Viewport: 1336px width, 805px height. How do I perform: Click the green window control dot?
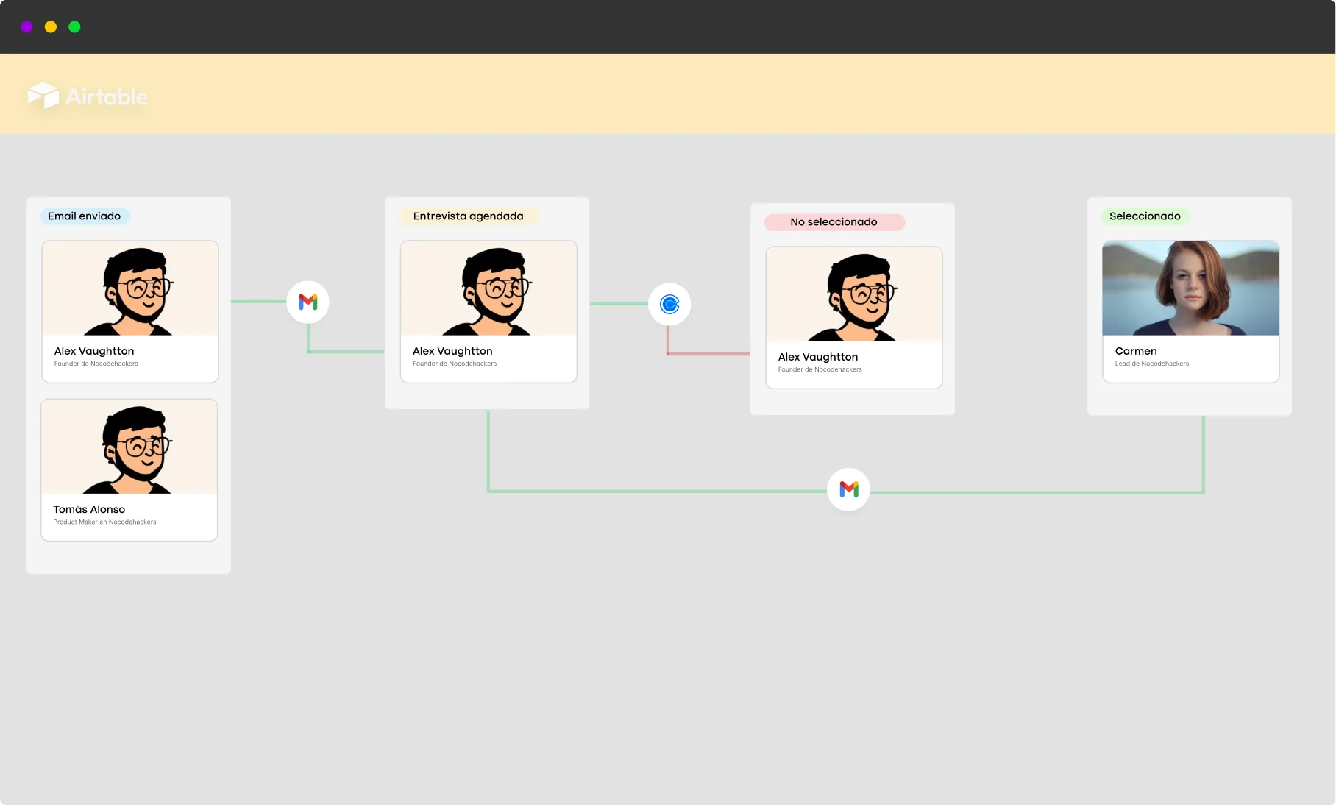pyautogui.click(x=74, y=27)
